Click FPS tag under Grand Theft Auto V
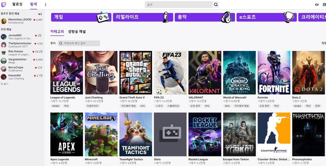The height and width of the screenshot is (166, 326). pos(142,106)
